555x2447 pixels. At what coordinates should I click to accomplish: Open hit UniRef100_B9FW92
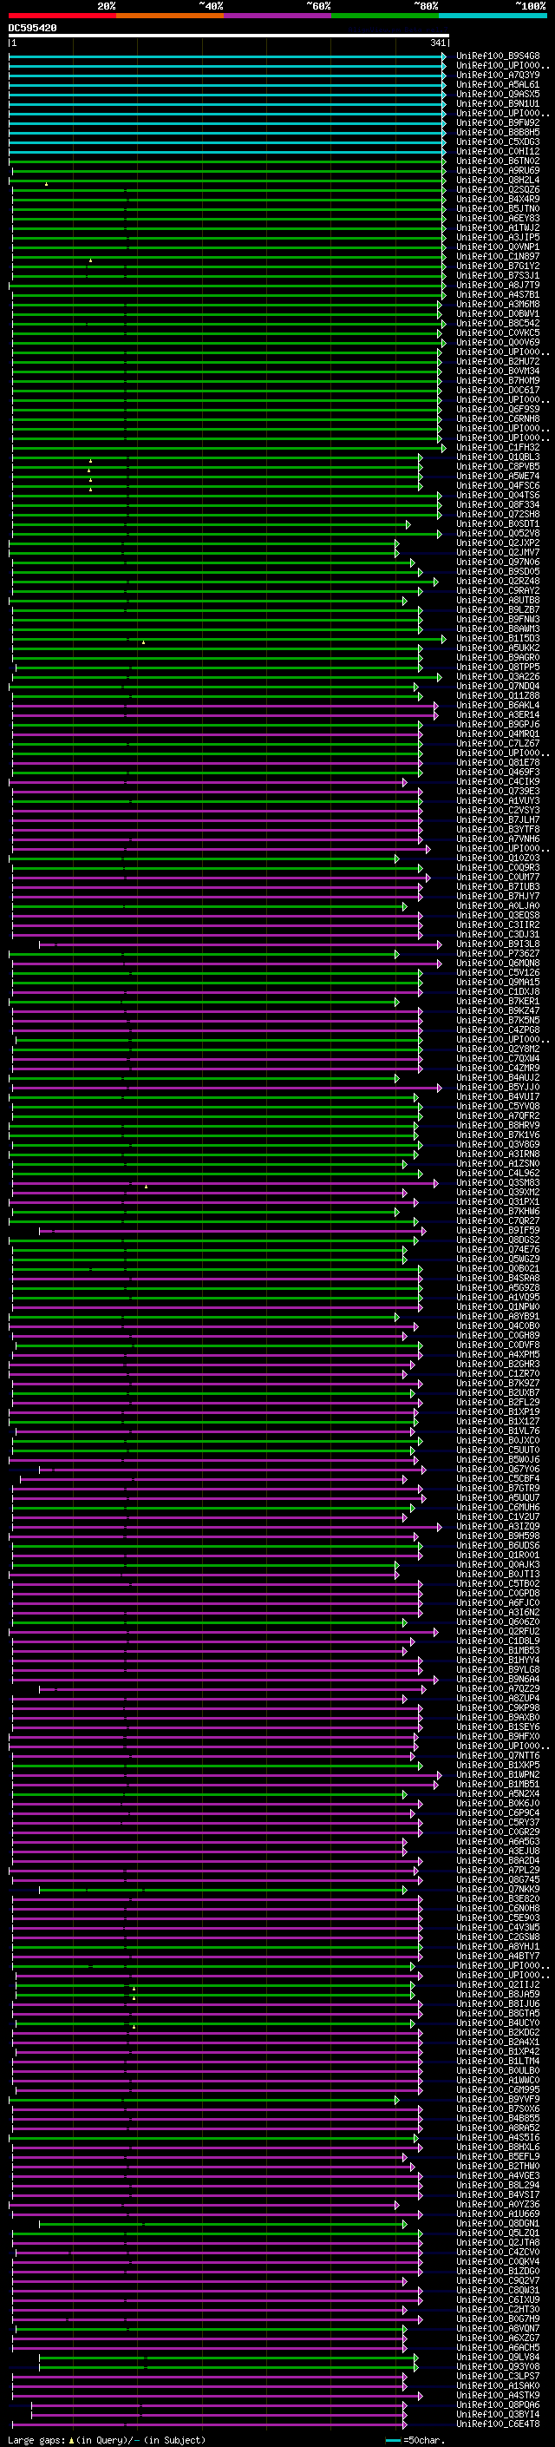[497, 122]
